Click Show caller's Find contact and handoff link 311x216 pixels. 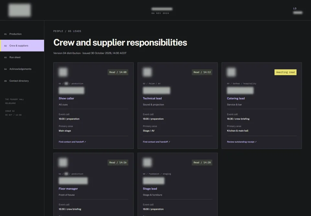72,142
